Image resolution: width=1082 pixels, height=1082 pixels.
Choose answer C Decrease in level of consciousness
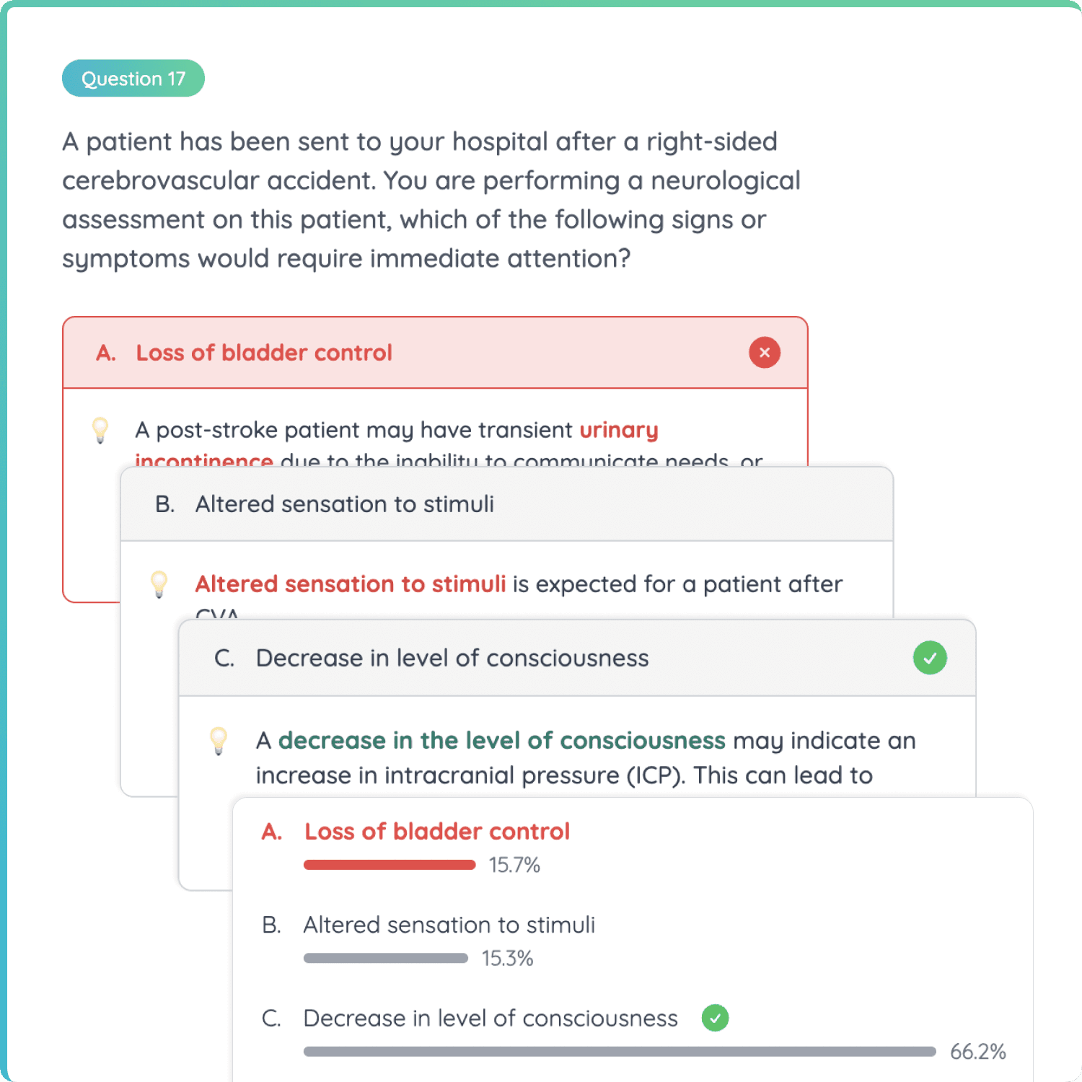click(x=452, y=657)
